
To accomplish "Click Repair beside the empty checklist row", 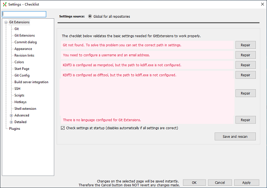I will tap(245, 93).
